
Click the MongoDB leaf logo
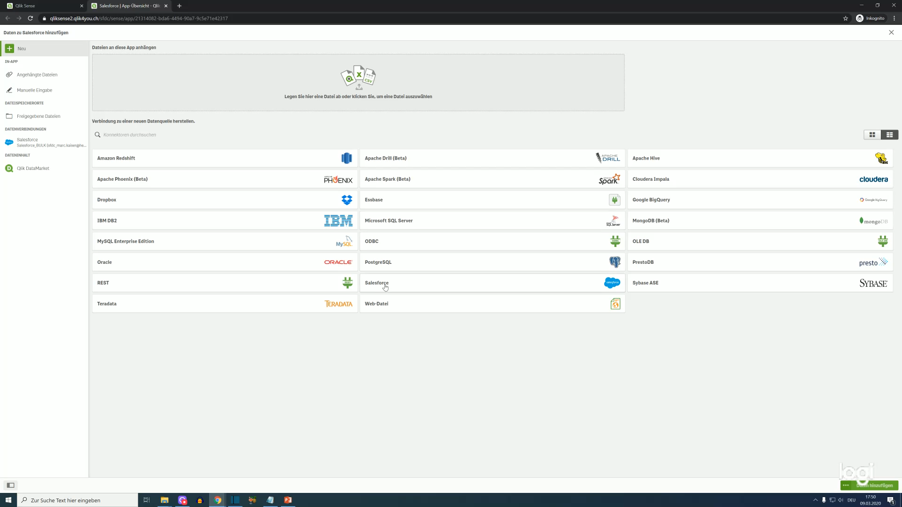coord(873,221)
